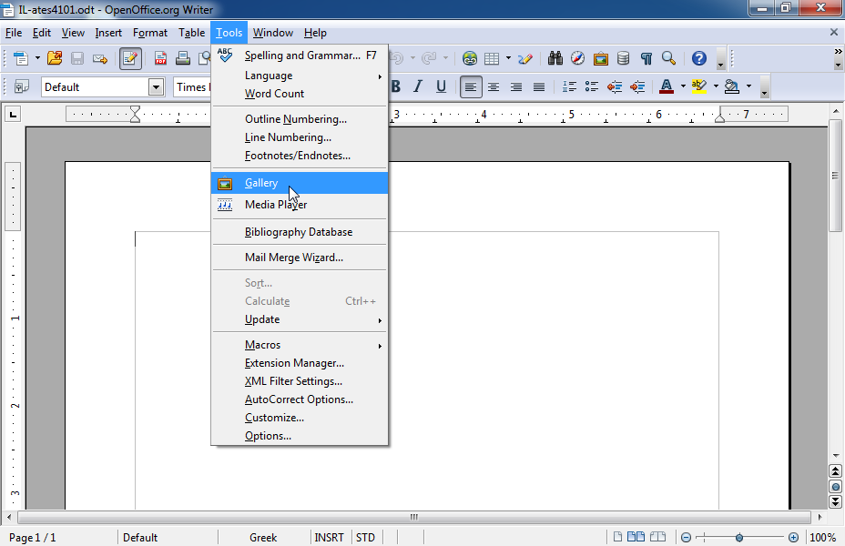Enable Align Right
Viewport: 845px width, 546px height.
515,86
